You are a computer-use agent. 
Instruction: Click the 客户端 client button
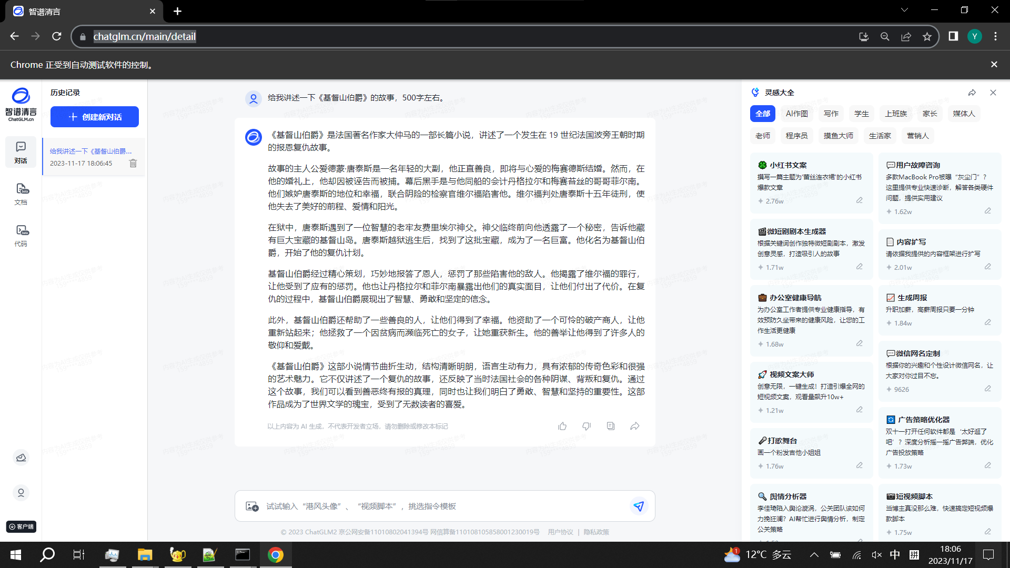coord(21,526)
